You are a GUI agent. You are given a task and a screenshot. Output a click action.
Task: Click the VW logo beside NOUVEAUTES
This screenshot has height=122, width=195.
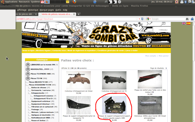click(x=28, y=69)
